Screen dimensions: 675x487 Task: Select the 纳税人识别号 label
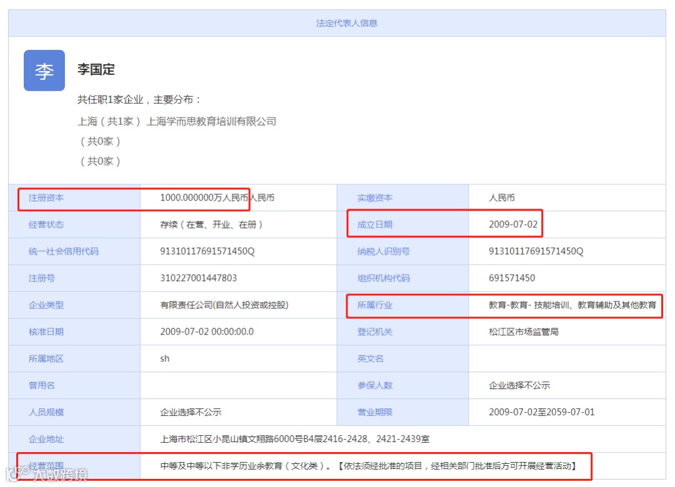(383, 251)
